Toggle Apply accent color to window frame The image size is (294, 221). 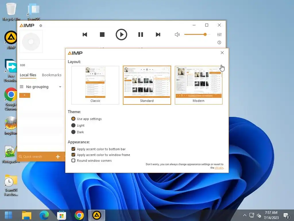(101, 155)
